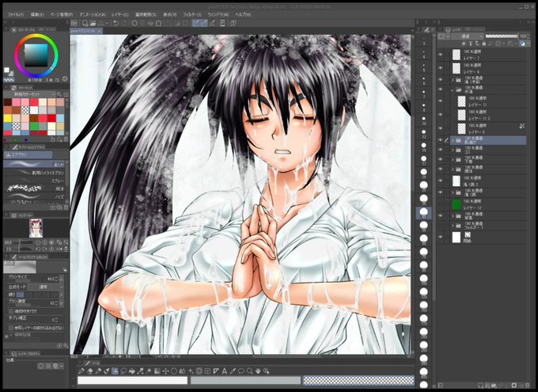This screenshot has height=392, width=538.
Task: Click the Lock layer icon in Layer panel
Action: point(484,44)
